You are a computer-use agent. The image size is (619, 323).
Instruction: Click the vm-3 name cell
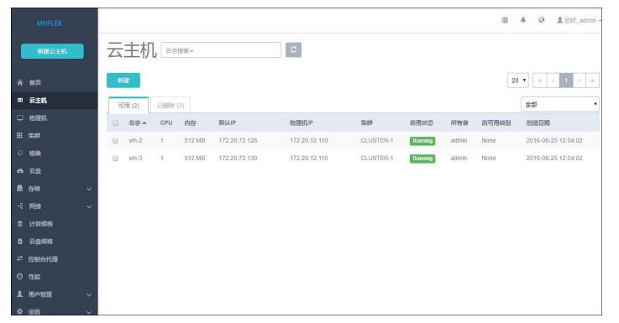point(135,159)
